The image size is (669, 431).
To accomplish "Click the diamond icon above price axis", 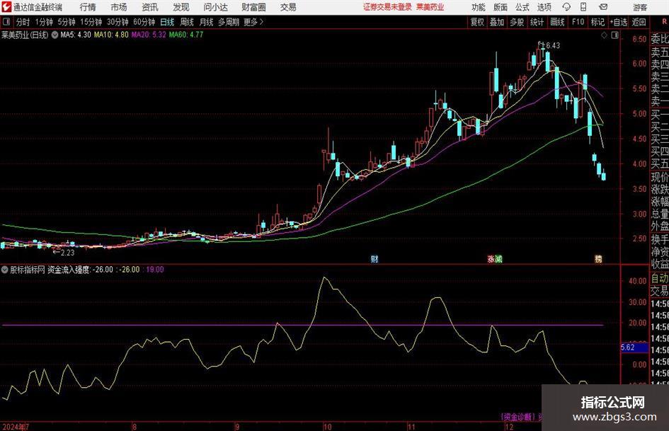I will point(604,35).
